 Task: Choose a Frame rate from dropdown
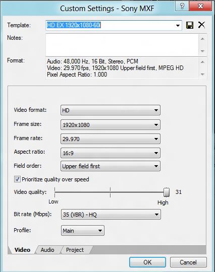click(111, 139)
